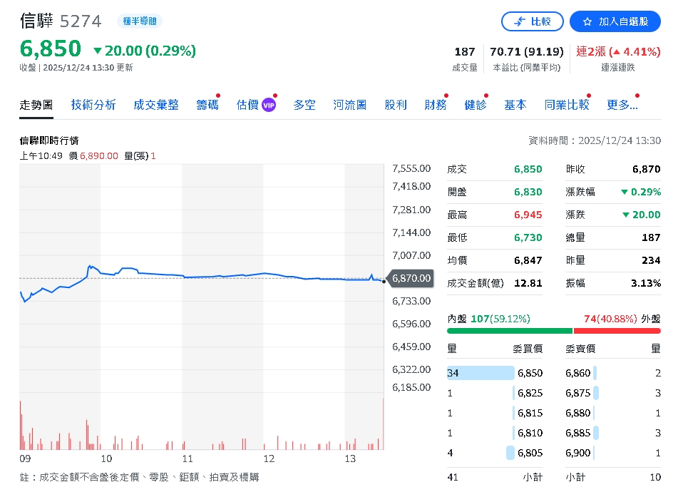Image resolution: width=678 pixels, height=502 pixels.
Task: View the 股利 tab
Action: (x=395, y=105)
